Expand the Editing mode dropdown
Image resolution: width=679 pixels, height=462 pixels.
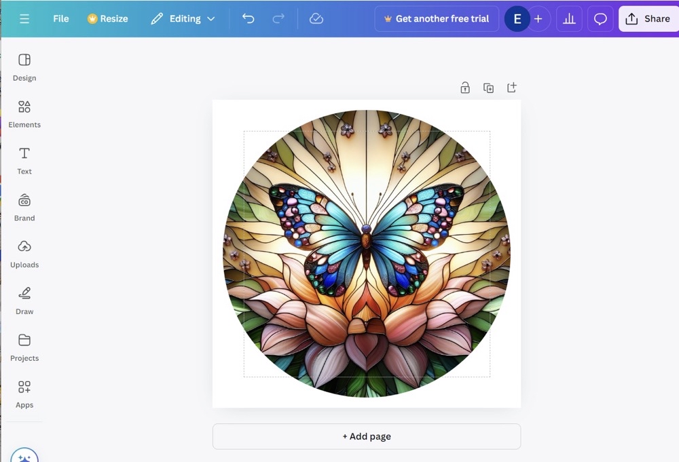(183, 18)
